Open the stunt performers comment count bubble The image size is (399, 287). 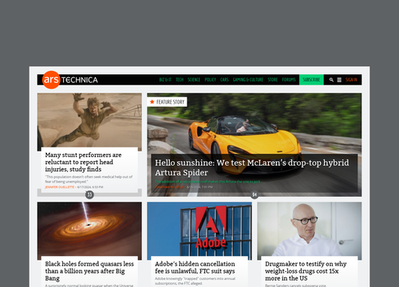click(89, 195)
